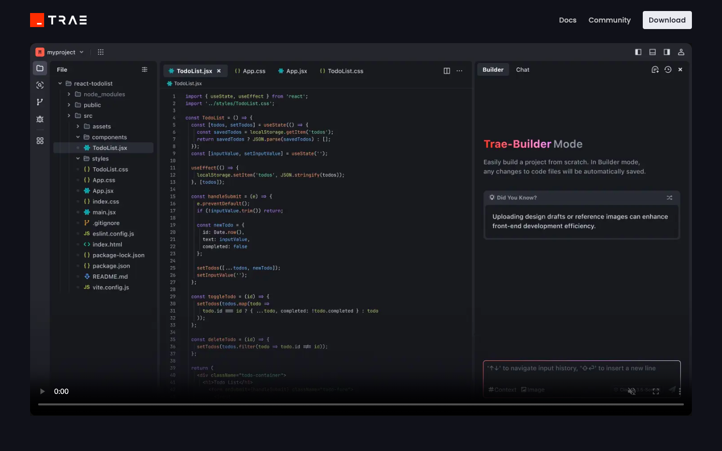Click the send paper-plane icon in the chat box
The width and height of the screenshot is (722, 451).
point(672,389)
